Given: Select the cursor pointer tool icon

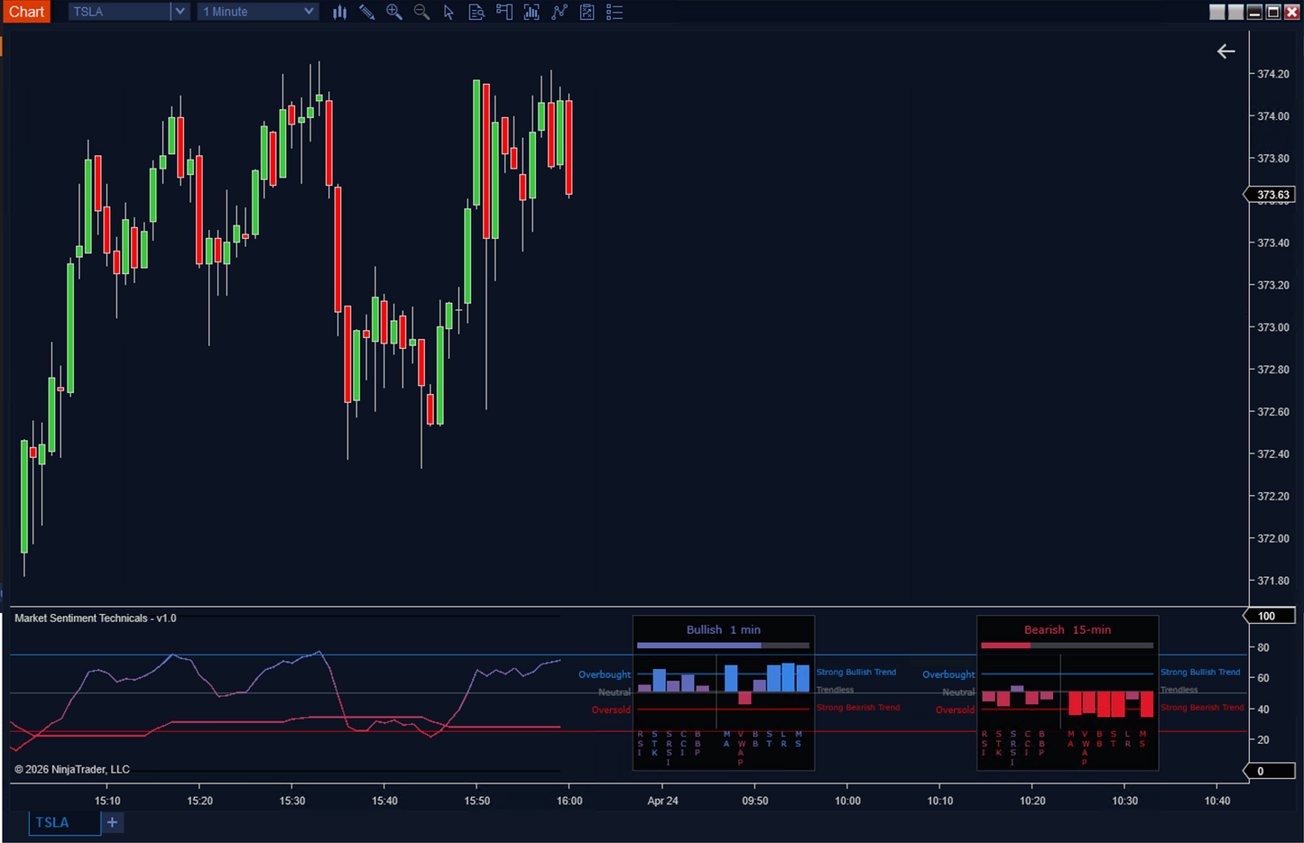Looking at the screenshot, I should [x=449, y=12].
